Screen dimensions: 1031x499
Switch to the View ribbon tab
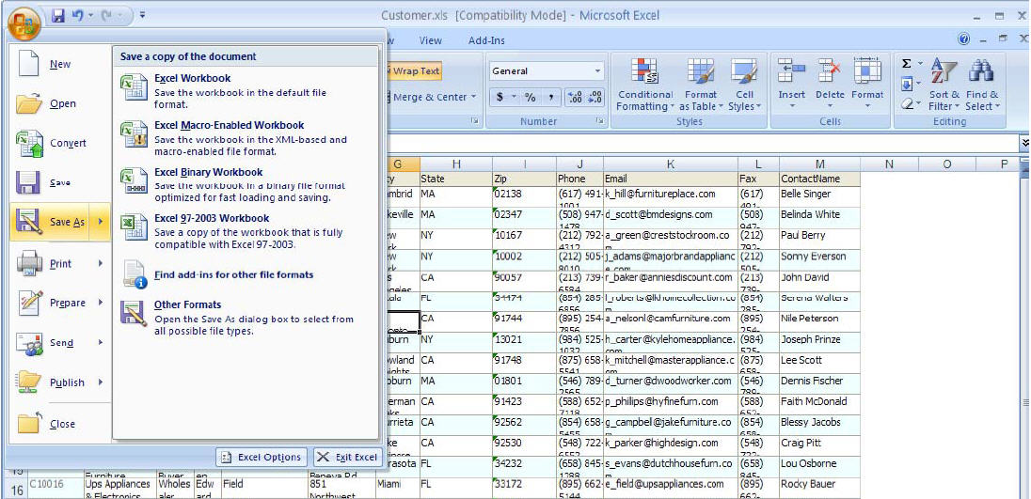pyautogui.click(x=430, y=40)
